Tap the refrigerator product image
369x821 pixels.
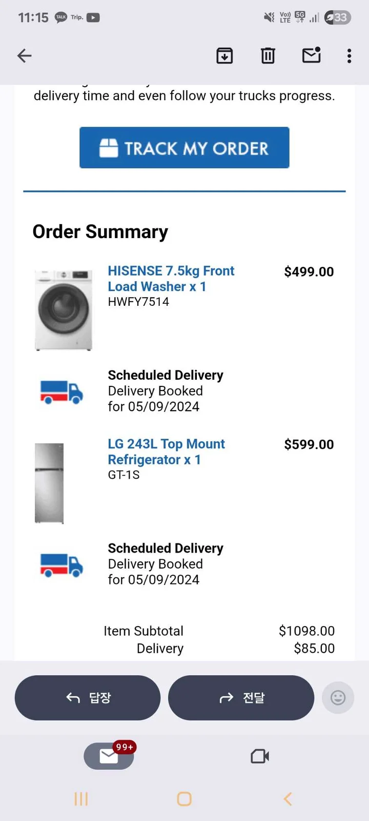click(x=49, y=483)
